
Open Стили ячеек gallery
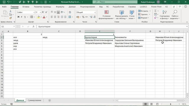point(132,15)
